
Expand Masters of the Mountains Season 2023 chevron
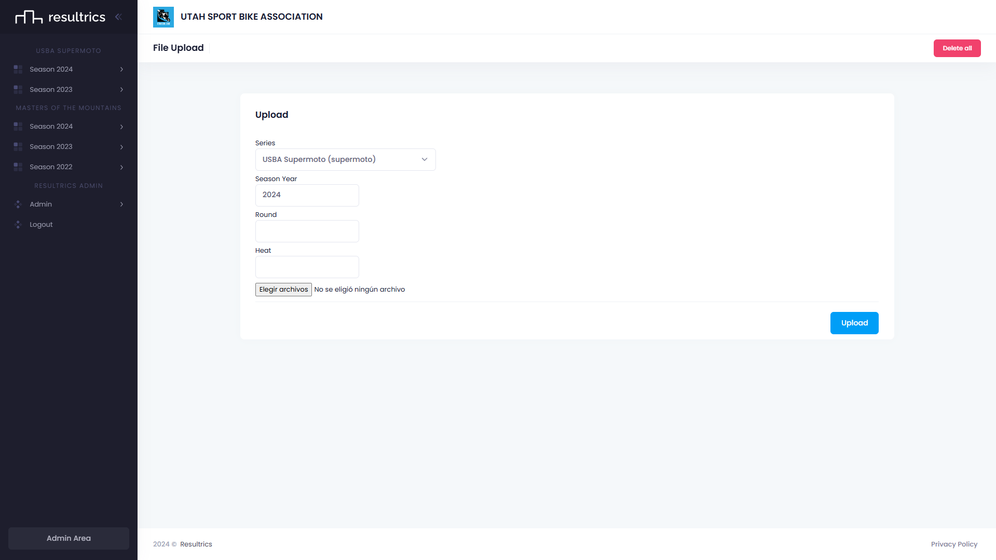click(x=121, y=147)
